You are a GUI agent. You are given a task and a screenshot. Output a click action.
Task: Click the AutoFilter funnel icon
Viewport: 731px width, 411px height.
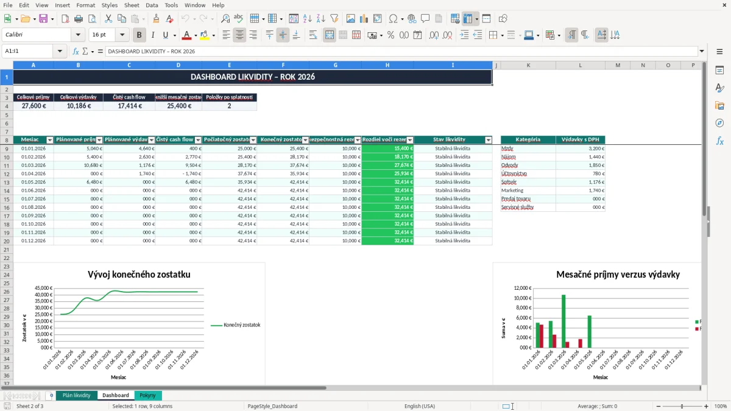tap(334, 19)
